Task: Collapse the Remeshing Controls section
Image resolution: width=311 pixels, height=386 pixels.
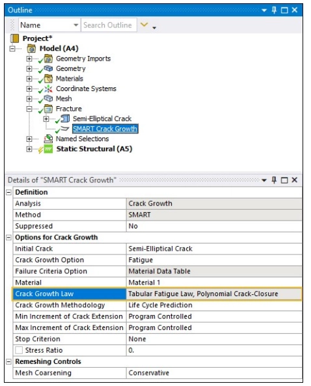Action: click(x=8, y=361)
